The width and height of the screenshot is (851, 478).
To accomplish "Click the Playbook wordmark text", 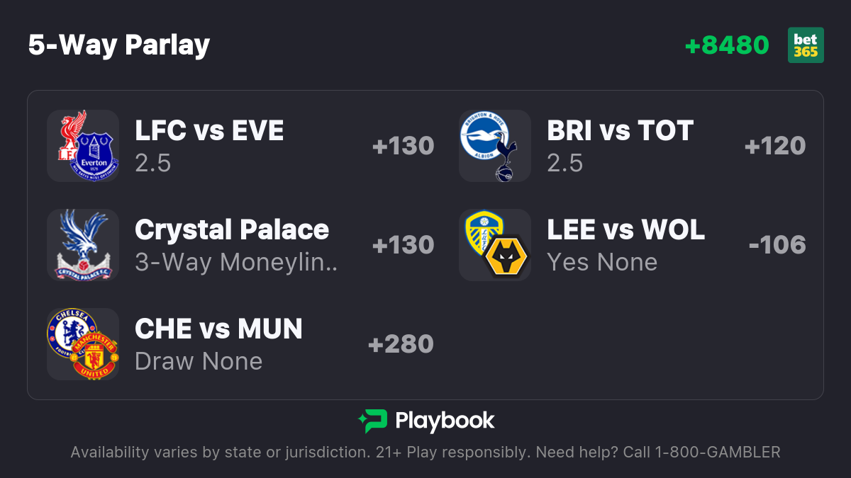I will coord(445,421).
